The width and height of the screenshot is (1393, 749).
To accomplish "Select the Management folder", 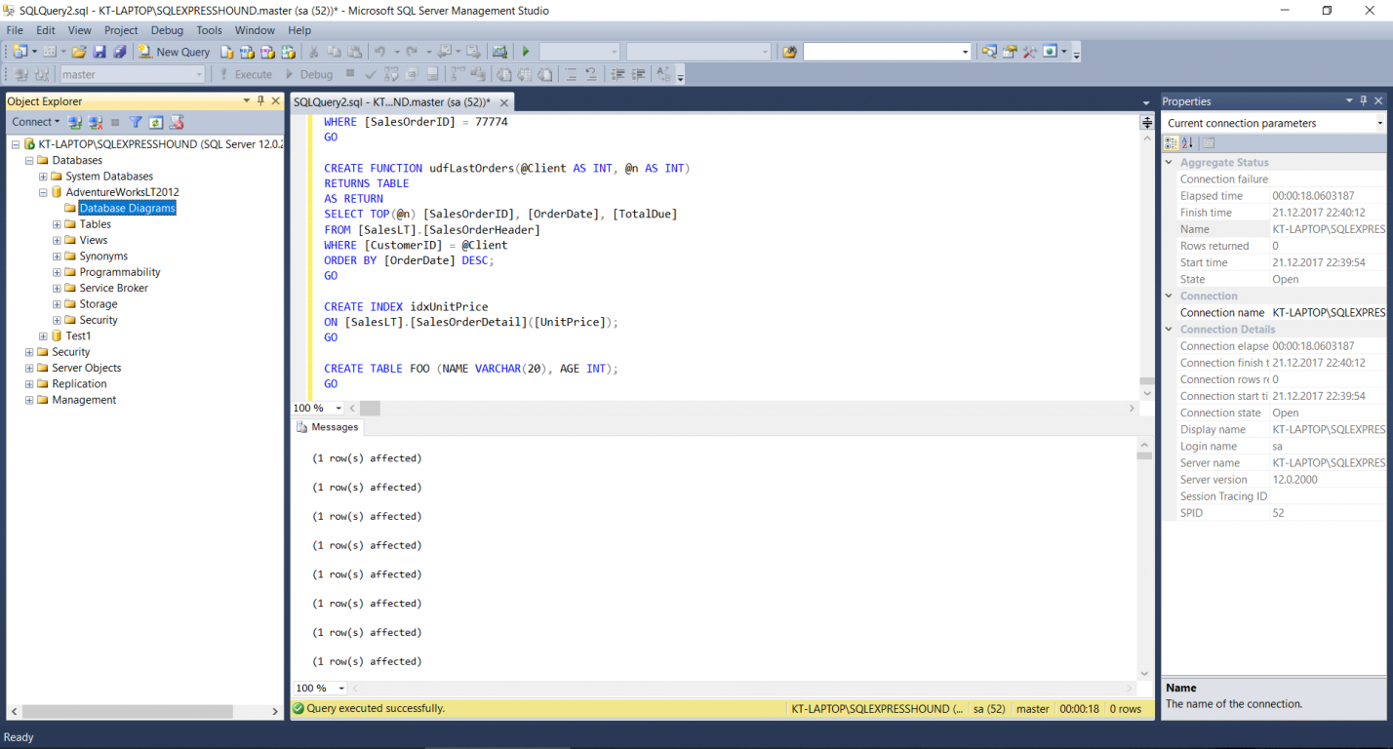I will (x=84, y=400).
